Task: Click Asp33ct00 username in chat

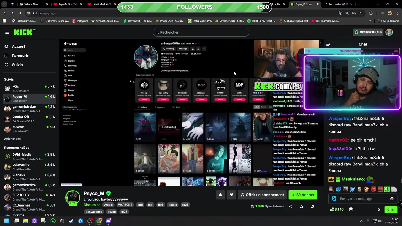Action: click(340, 149)
